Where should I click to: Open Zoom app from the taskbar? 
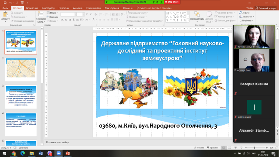(x=58, y=153)
